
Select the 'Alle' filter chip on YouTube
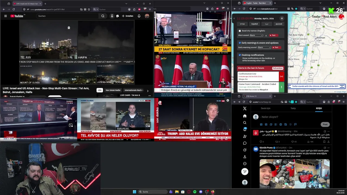coord(100,90)
